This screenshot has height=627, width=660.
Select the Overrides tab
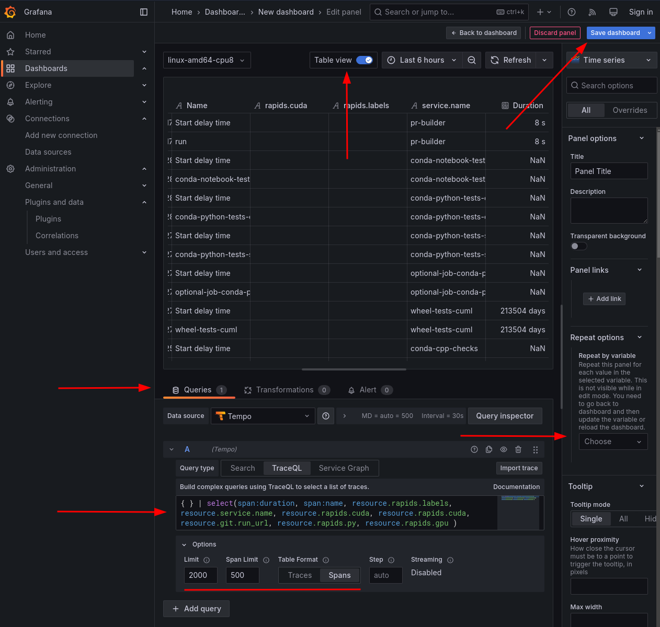pyautogui.click(x=630, y=110)
